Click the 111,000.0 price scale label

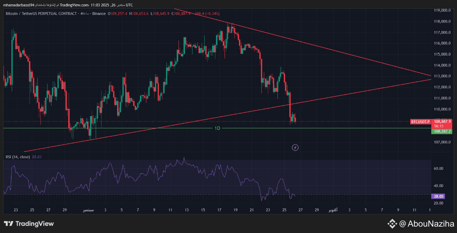(x=443, y=98)
